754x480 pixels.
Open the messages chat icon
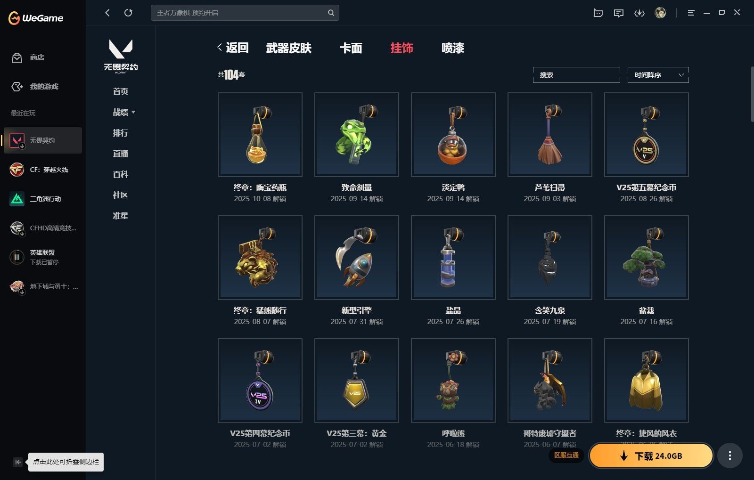(x=619, y=13)
